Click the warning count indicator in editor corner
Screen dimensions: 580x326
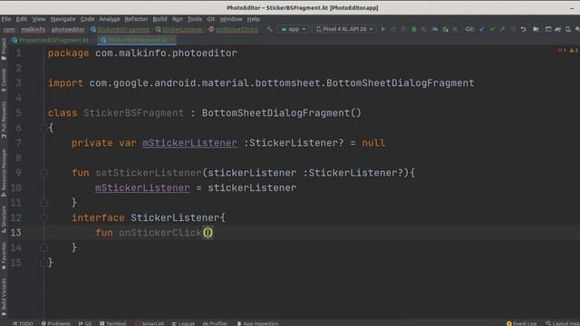pyautogui.click(x=574, y=51)
